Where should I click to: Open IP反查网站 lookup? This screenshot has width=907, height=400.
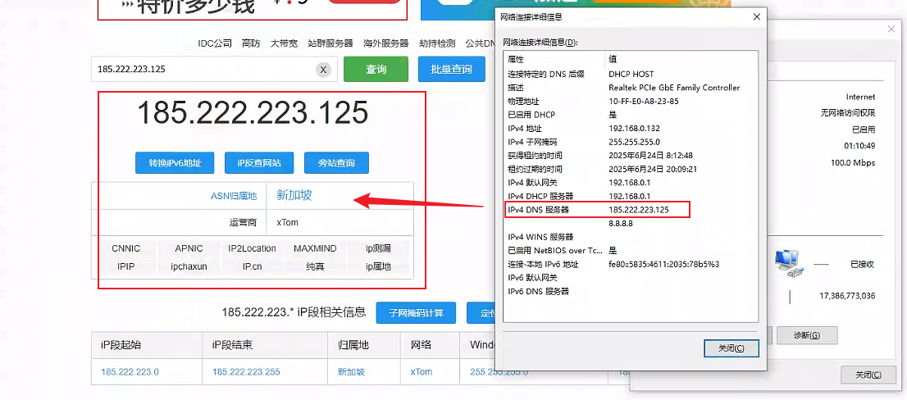[x=259, y=163]
